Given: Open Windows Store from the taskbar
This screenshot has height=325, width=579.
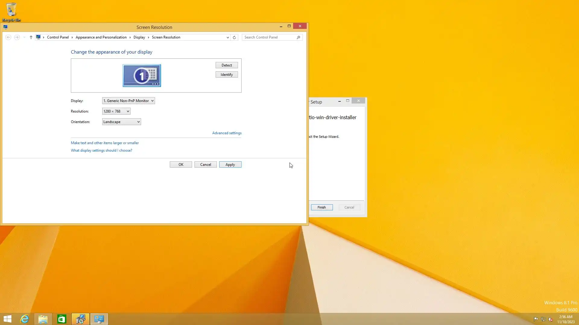Looking at the screenshot, I should coord(62,319).
